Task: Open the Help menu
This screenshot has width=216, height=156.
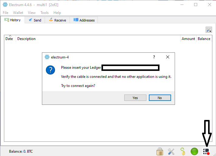Action: [57, 13]
